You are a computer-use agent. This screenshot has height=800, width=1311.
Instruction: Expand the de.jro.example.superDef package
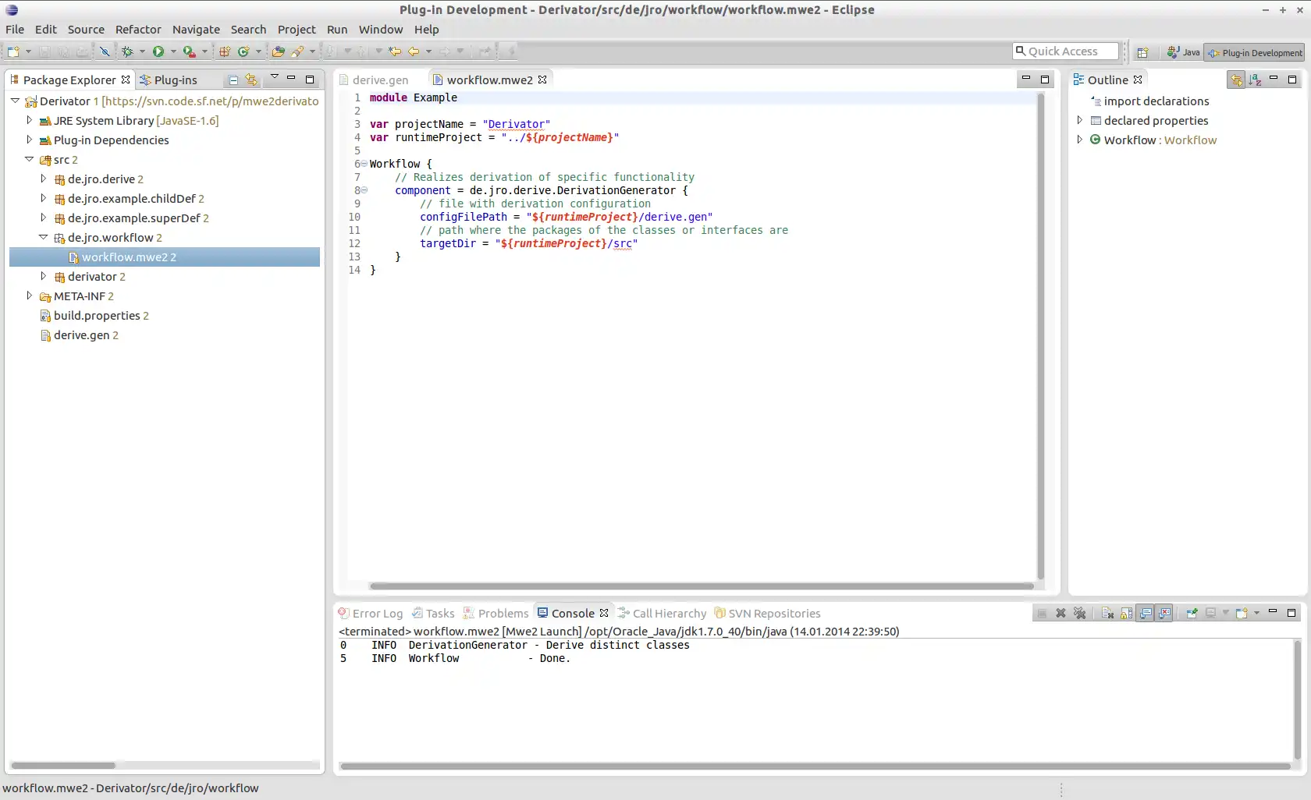click(x=43, y=218)
